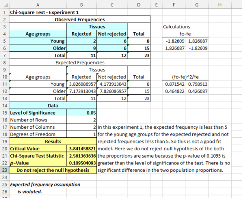Select column F header
This screenshot has height=198, width=242.
click(174, 5)
